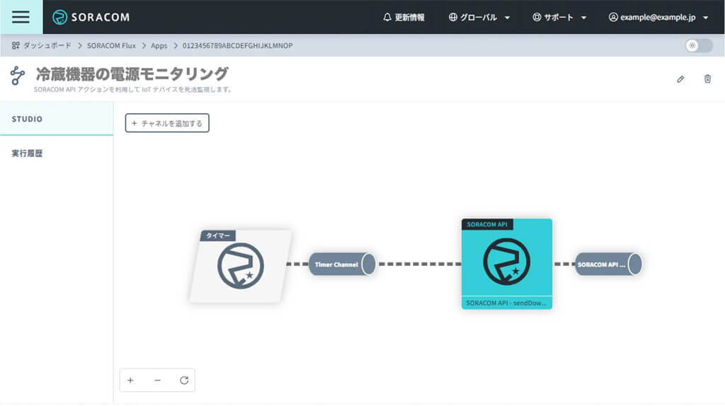Go to Apps breadcrumb
The height and width of the screenshot is (406, 725).
tap(159, 45)
